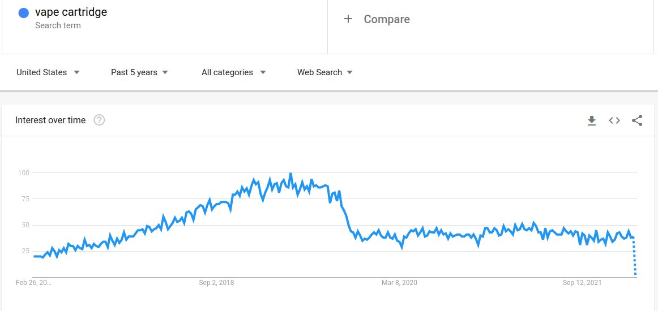Screen dimensions: 658x311
Task: Click the Feb 26 start date label
Action: [x=33, y=283]
